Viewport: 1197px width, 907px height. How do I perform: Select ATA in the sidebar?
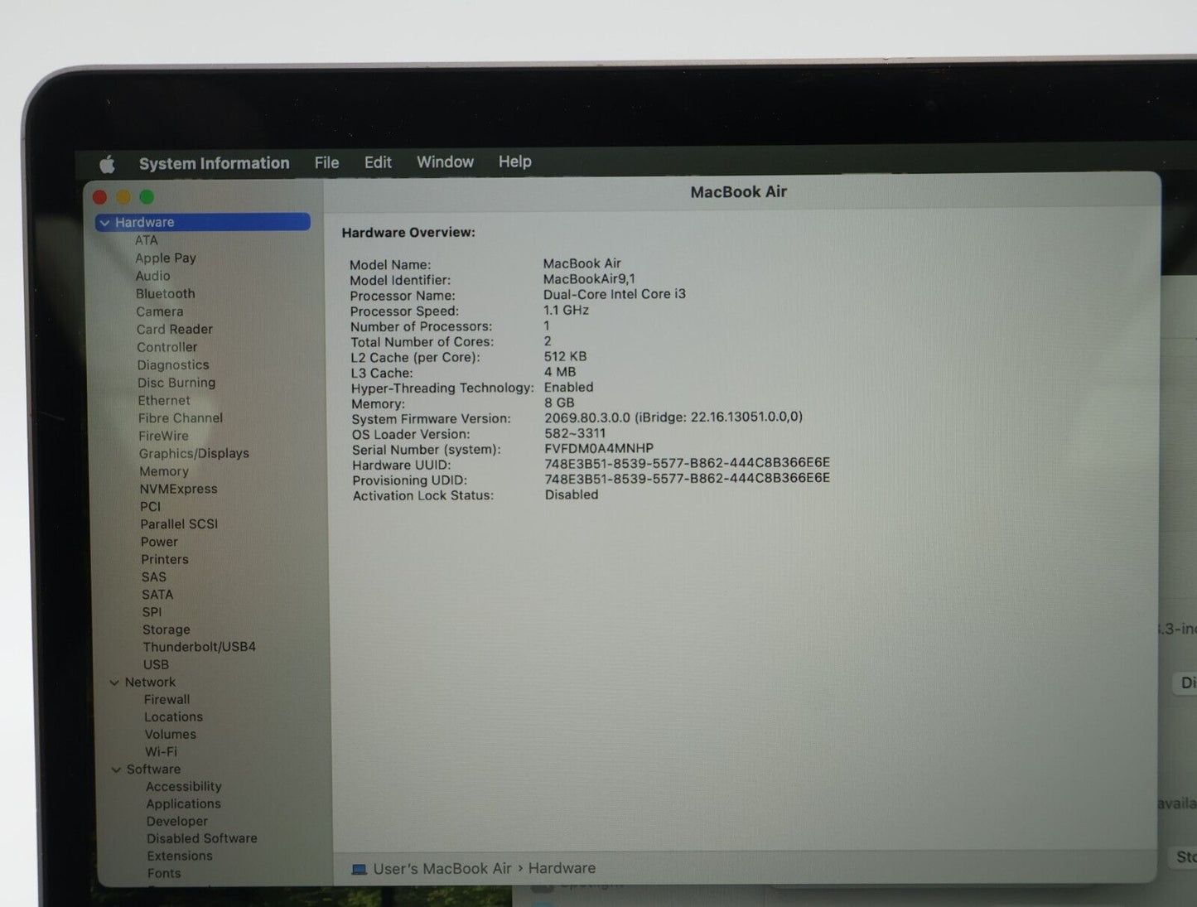147,240
